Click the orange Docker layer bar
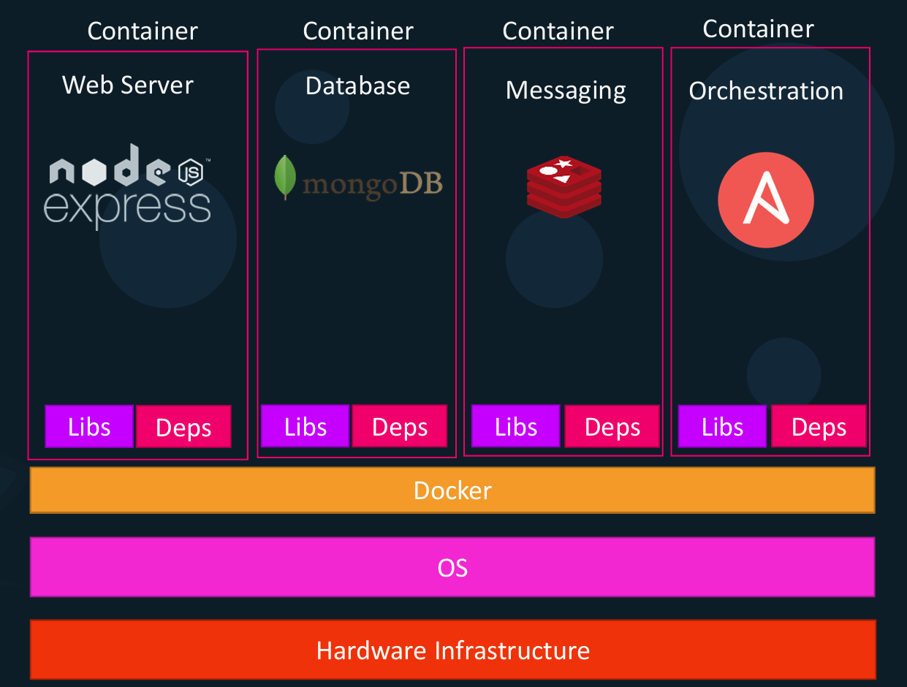The width and height of the screenshot is (907, 687). (x=452, y=490)
